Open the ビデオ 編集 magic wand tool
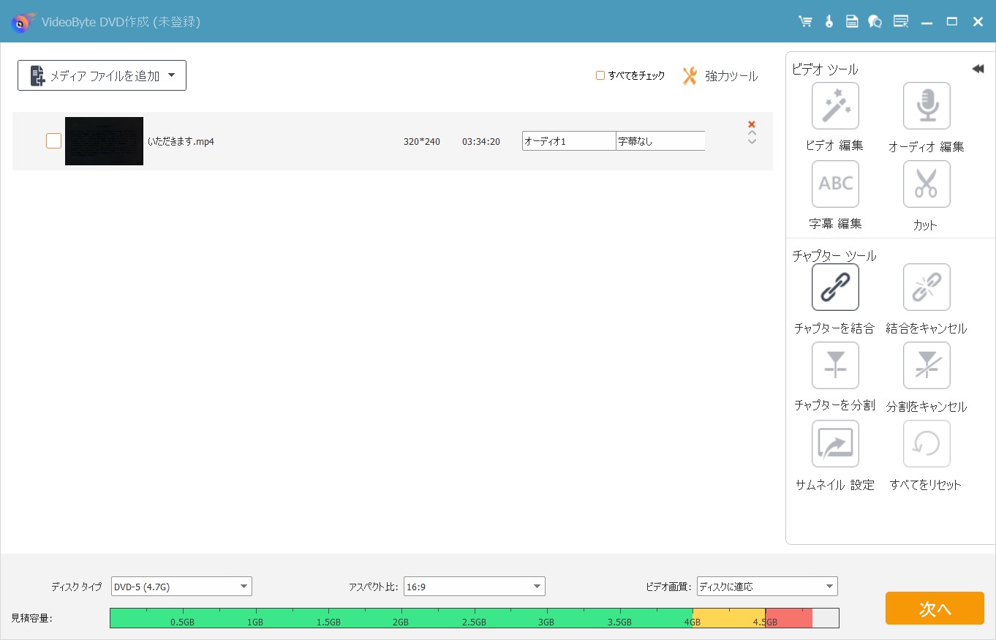 coord(835,106)
